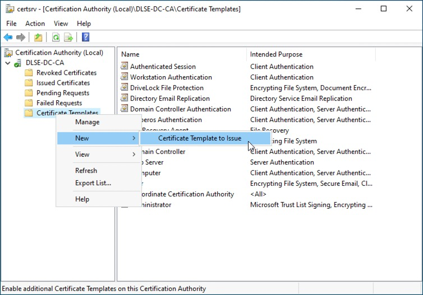The image size is (423, 295).
Task: Select Manage from the context menu
Action: click(x=87, y=122)
